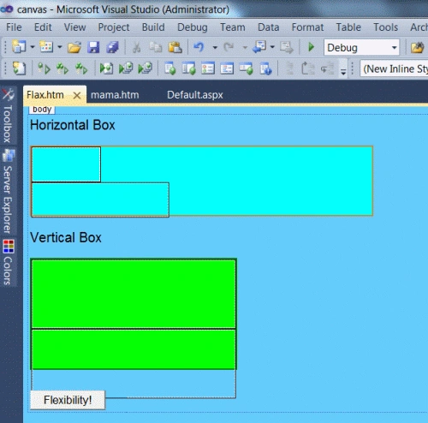
Task: Click the first window icon with green dot
Action: [169, 69]
